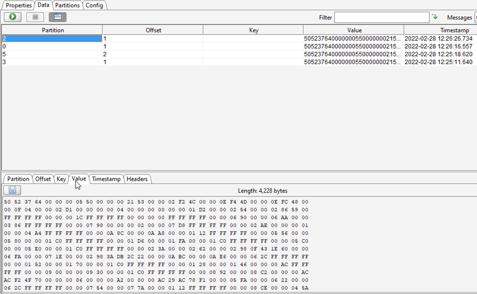Click the green play retrieve messages button

pyautogui.click(x=13, y=17)
